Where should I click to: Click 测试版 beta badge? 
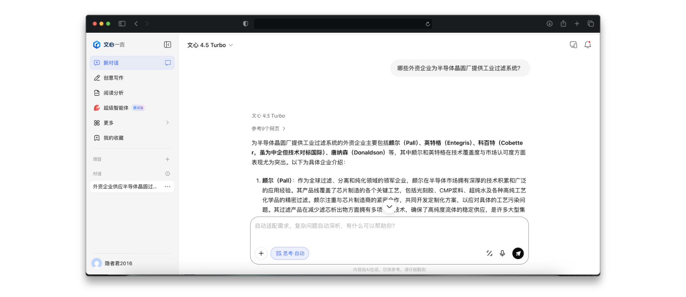coord(138,108)
